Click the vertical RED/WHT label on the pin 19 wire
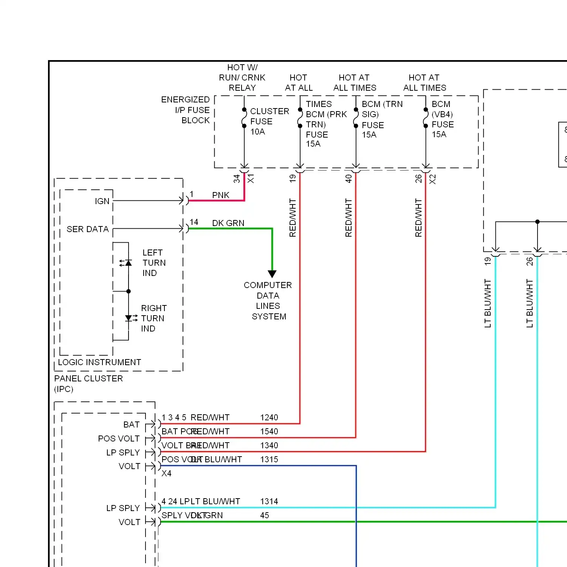Screen dimensions: 567x567 click(x=293, y=218)
